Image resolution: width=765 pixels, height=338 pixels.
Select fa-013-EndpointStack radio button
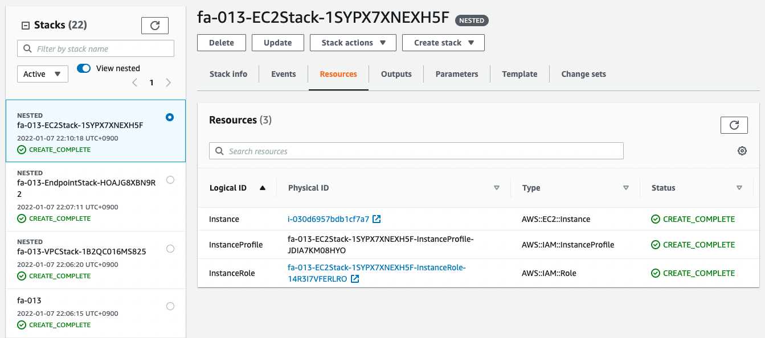tap(170, 180)
